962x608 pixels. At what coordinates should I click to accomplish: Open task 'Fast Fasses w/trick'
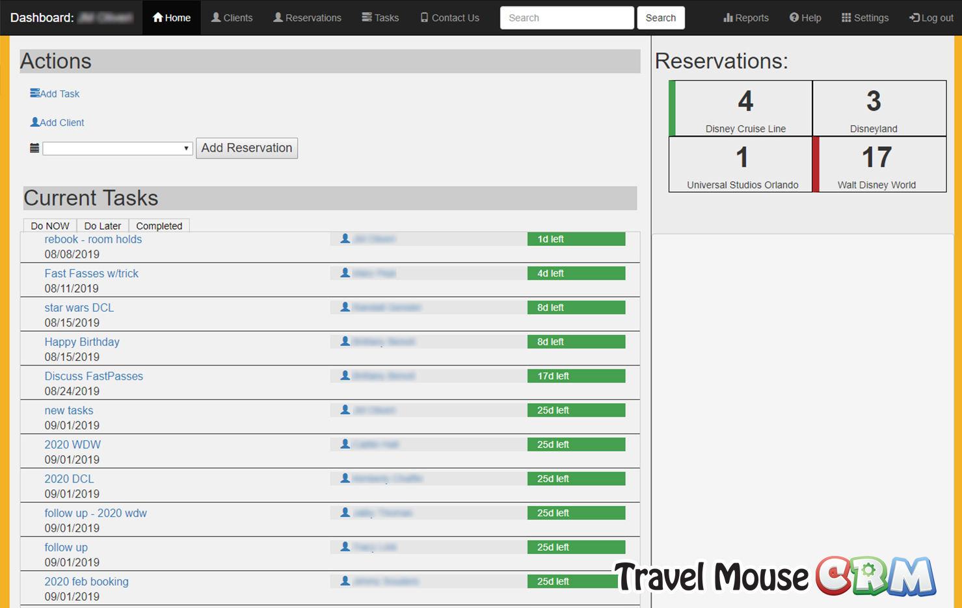[x=91, y=274]
